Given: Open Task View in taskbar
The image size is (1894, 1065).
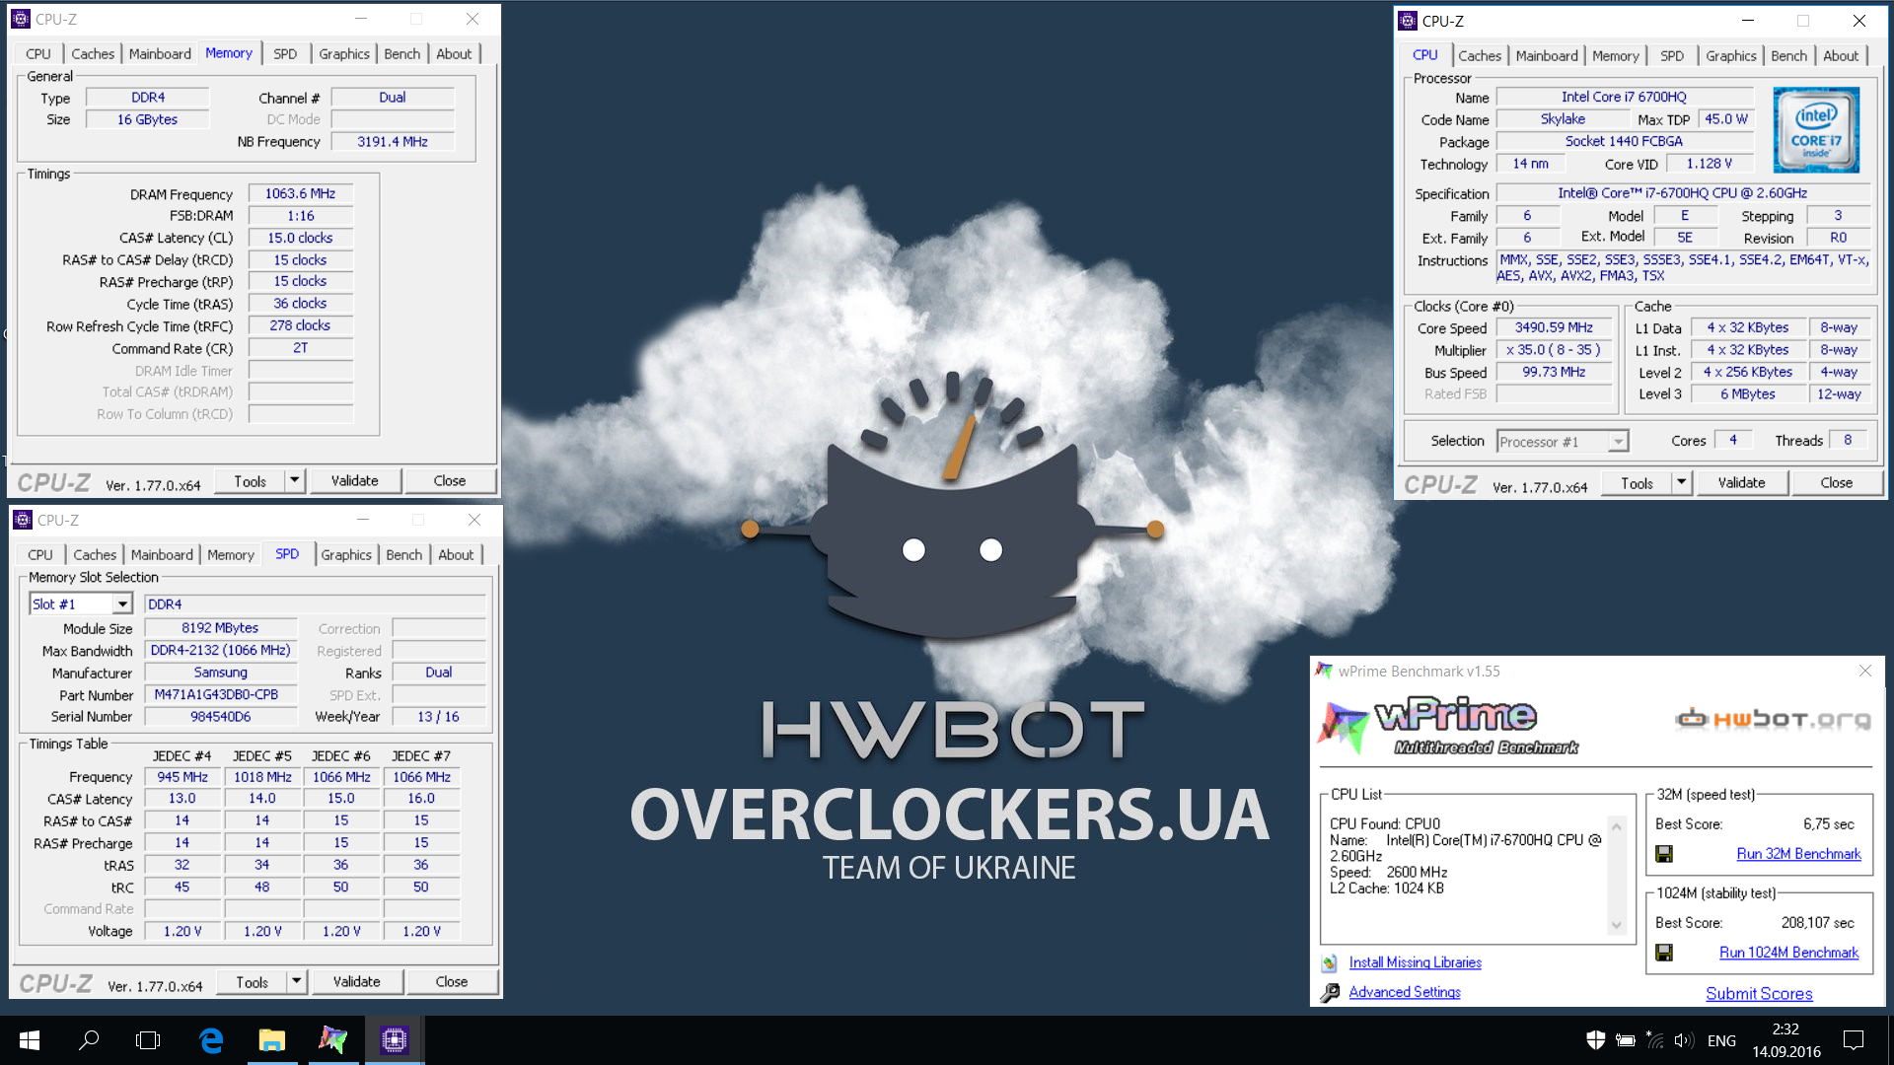Looking at the screenshot, I should 148,1039.
